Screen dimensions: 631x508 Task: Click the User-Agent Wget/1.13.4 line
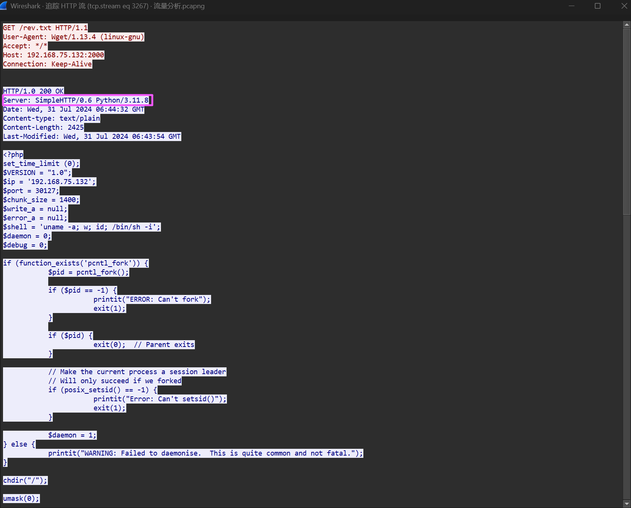(74, 37)
